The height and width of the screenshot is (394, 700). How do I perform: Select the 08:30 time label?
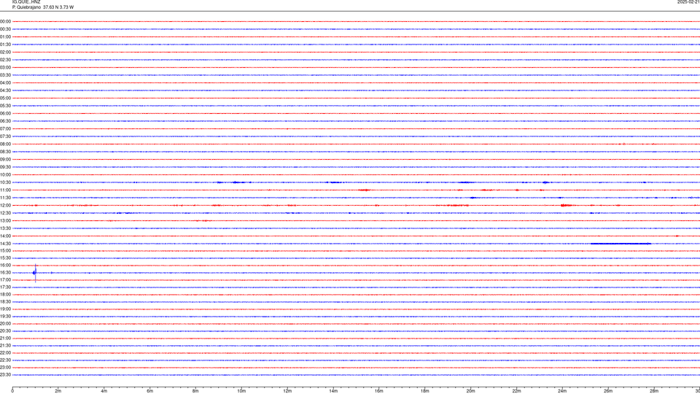[x=5, y=152]
